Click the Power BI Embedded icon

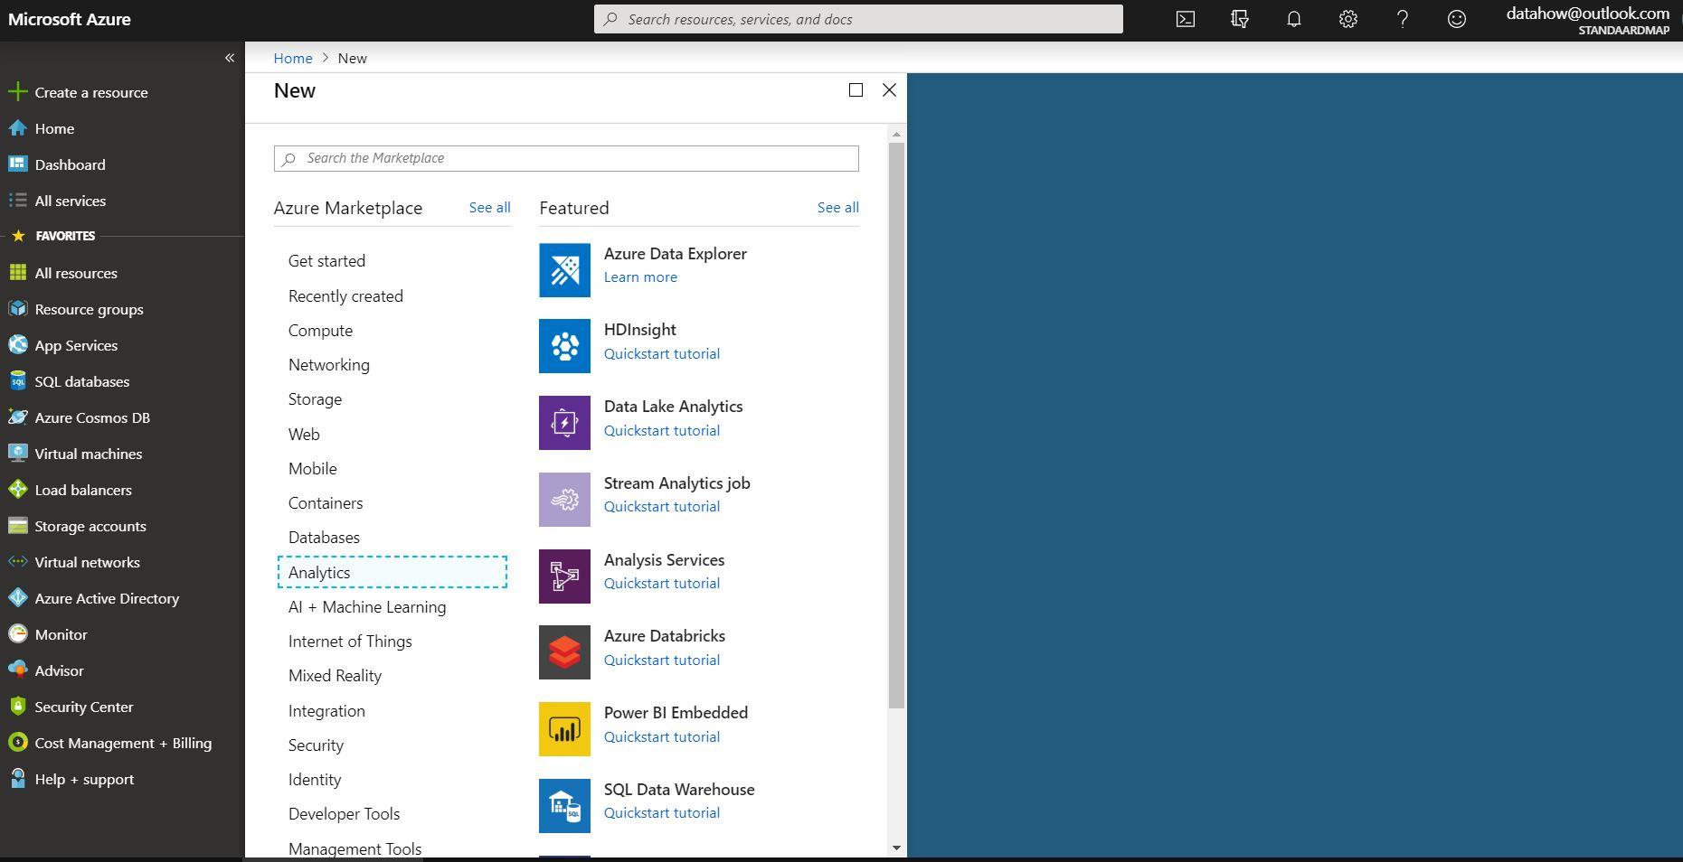click(x=564, y=729)
